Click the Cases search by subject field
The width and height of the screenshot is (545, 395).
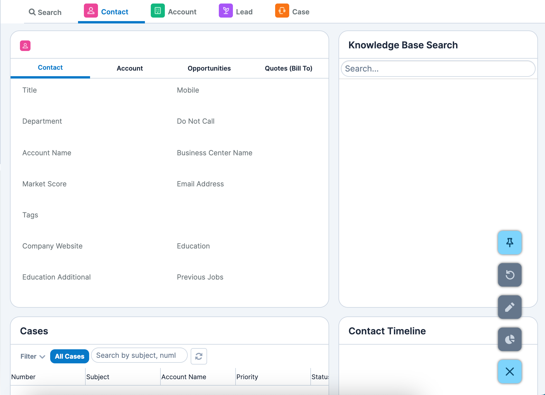coord(139,355)
